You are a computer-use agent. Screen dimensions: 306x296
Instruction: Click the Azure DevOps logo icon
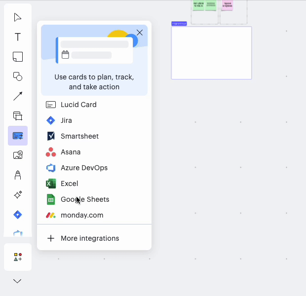pyautogui.click(x=51, y=168)
